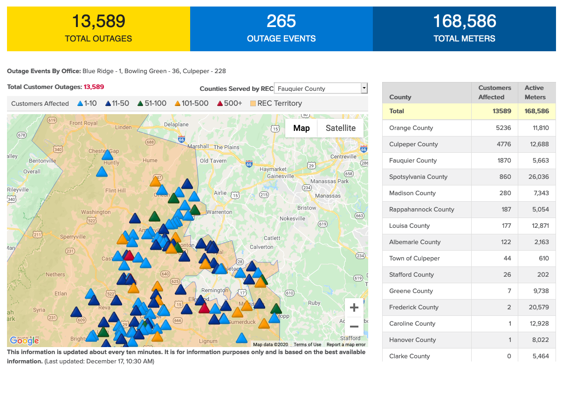Select the Orange County row
The height and width of the screenshot is (396, 563).
(x=469, y=128)
